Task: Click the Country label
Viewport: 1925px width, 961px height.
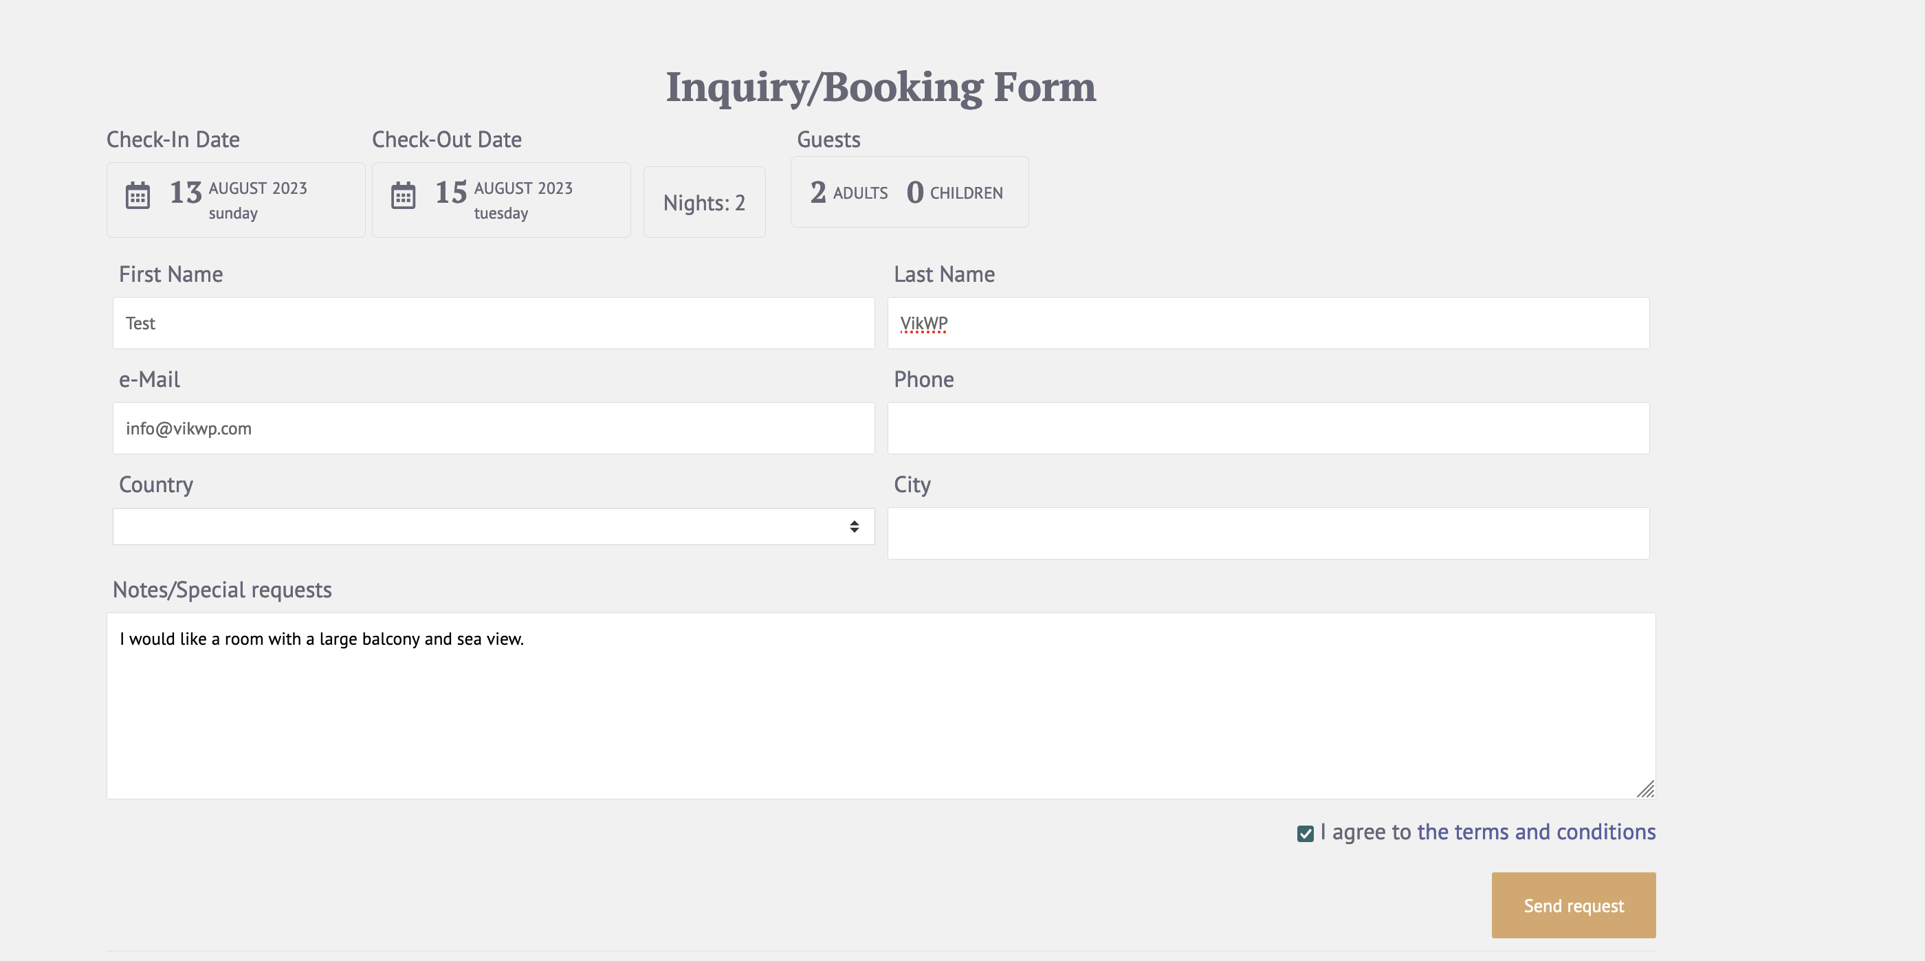Action: [156, 485]
